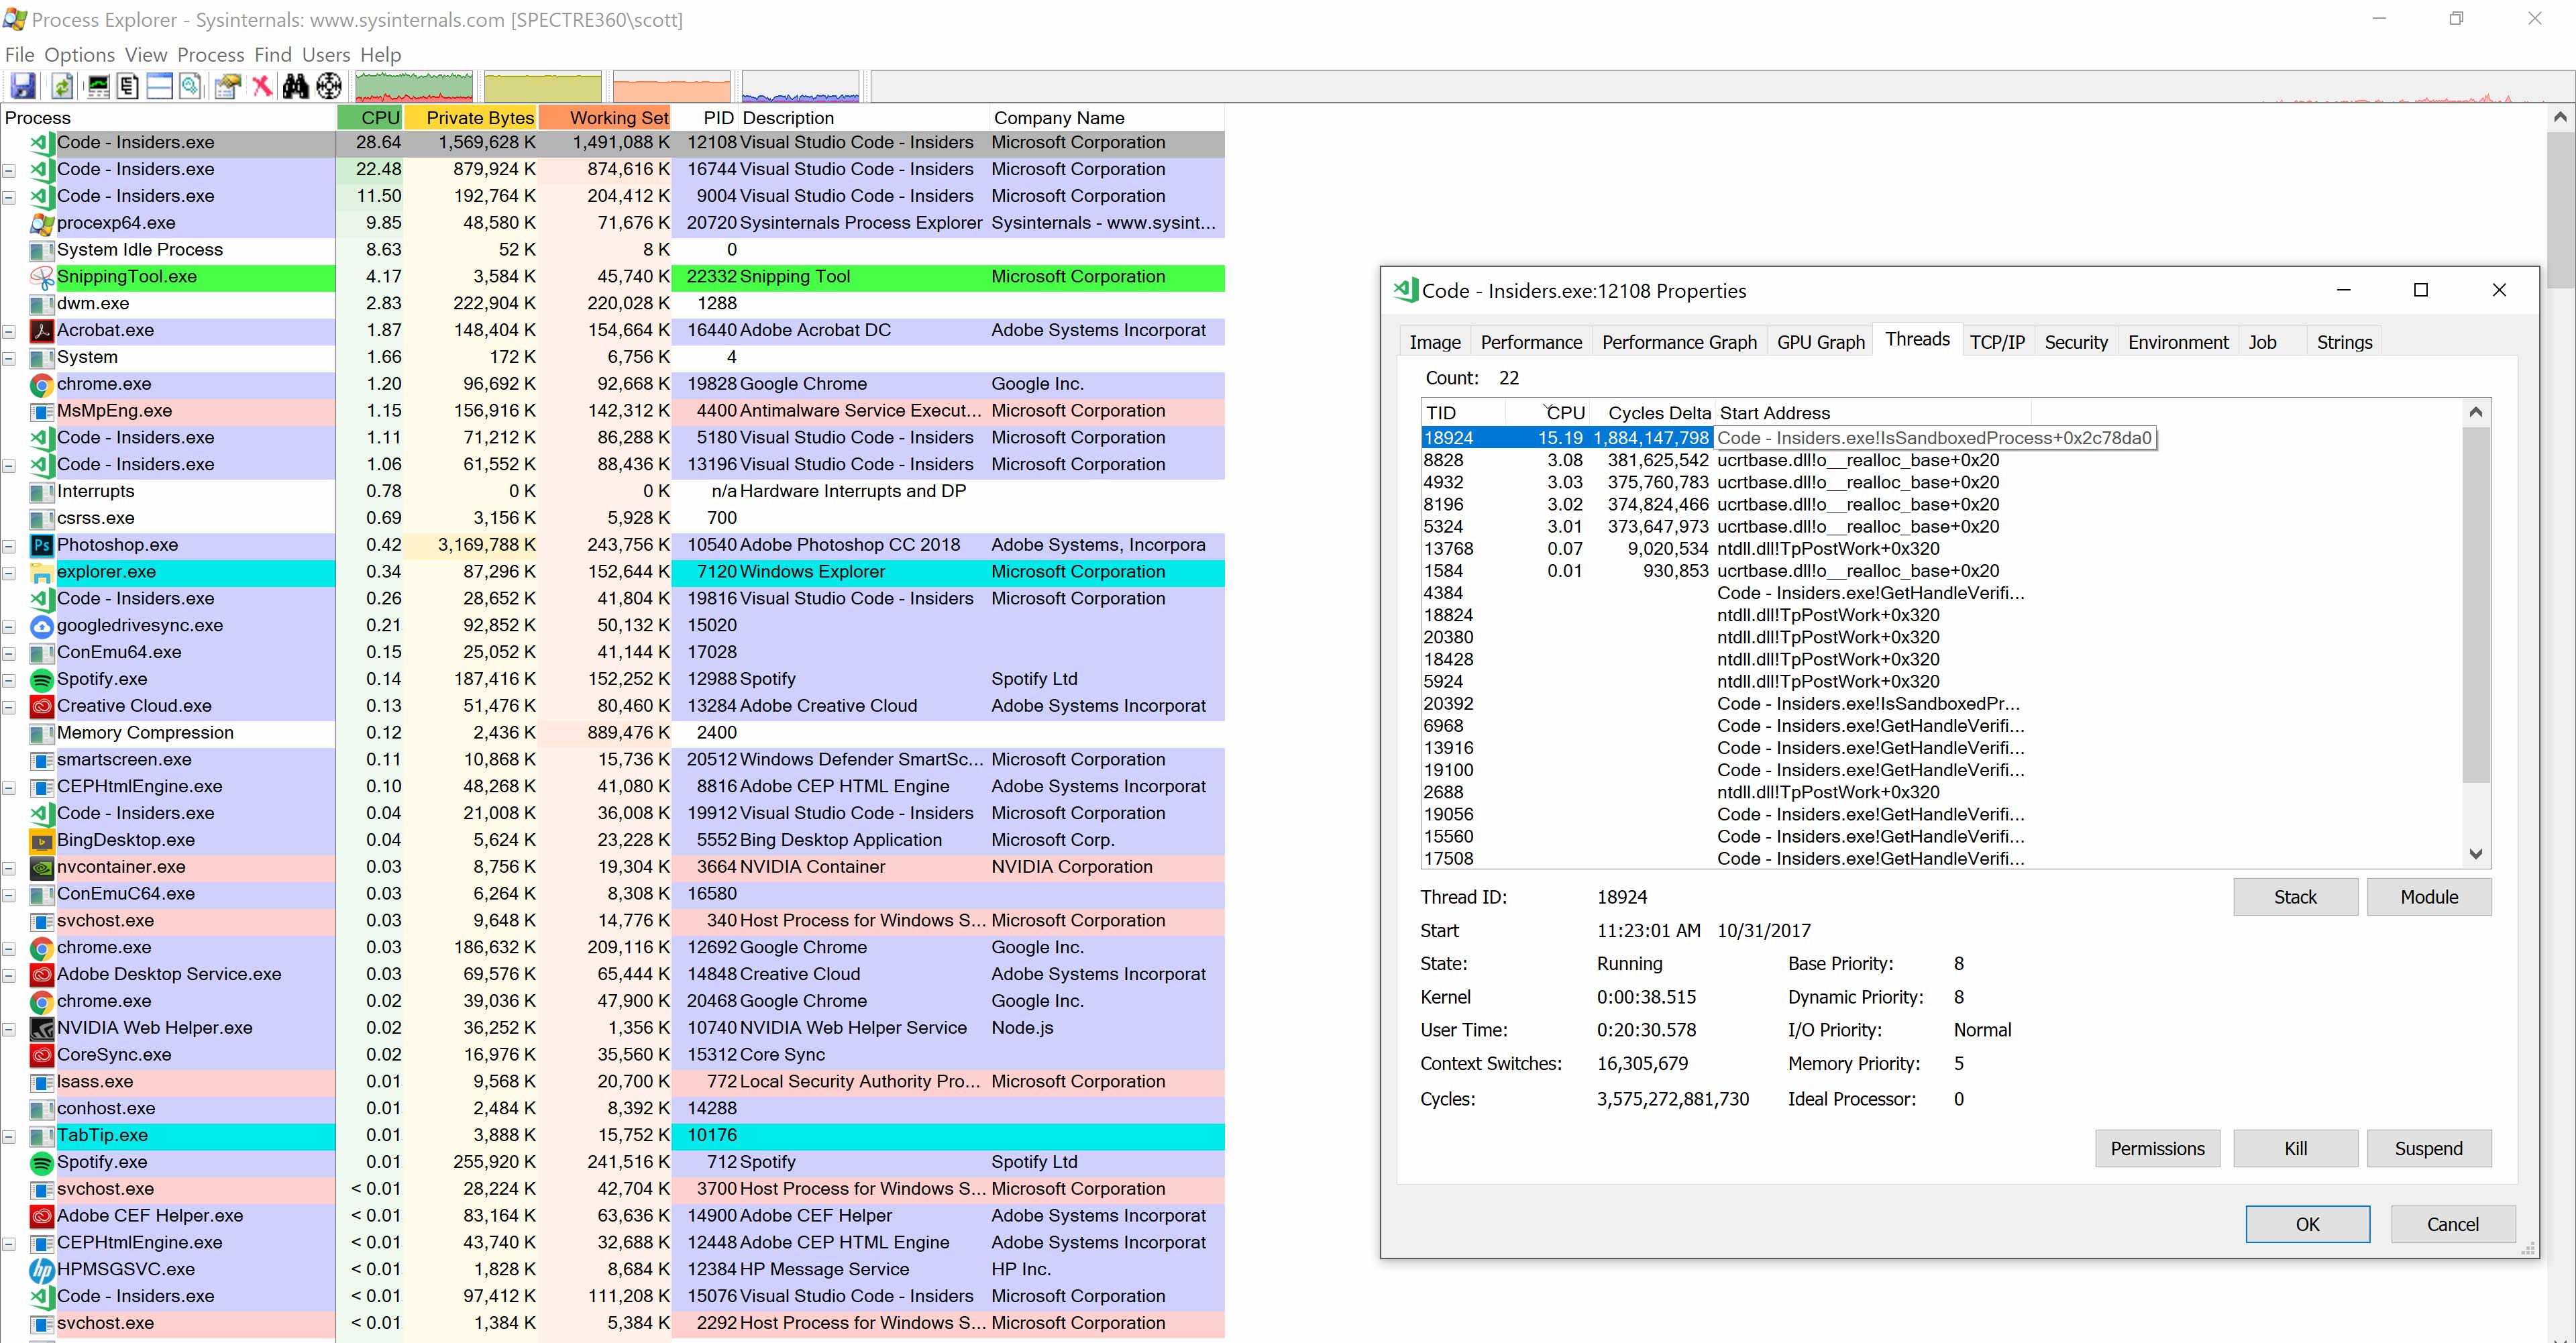Suspend the selected thread
2576x1343 pixels.
(2429, 1148)
